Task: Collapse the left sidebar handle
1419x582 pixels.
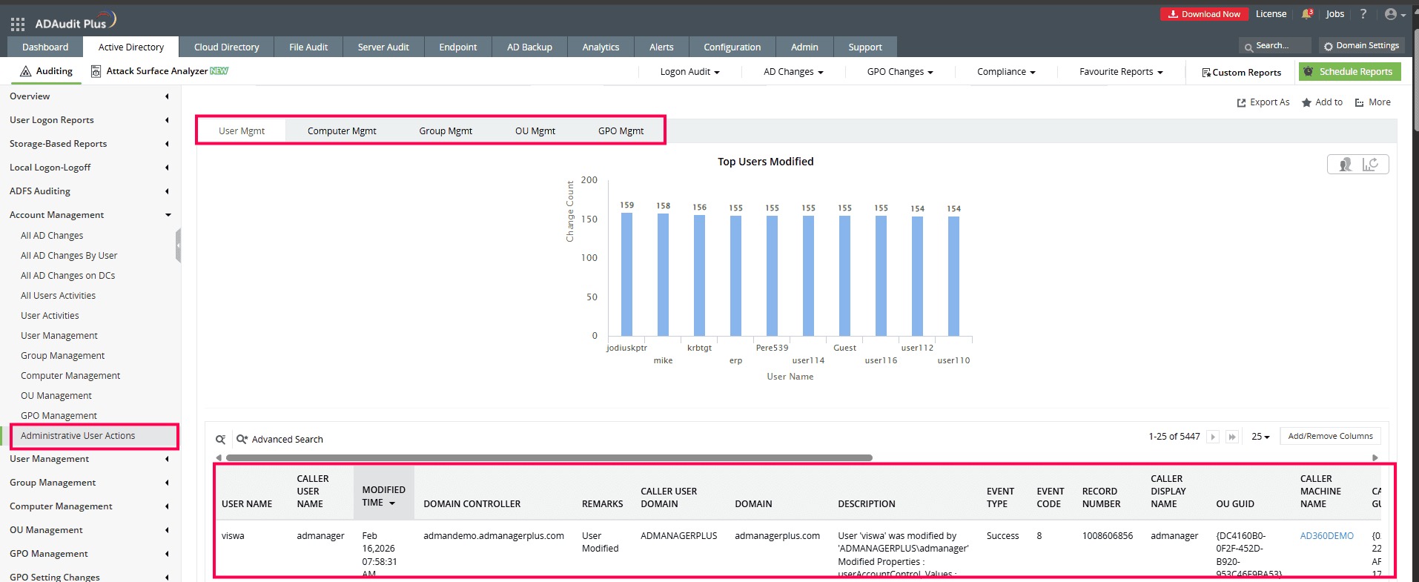Action: (x=178, y=245)
